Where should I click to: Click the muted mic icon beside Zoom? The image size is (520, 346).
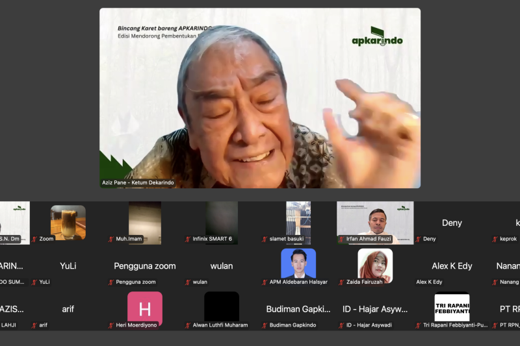34,239
